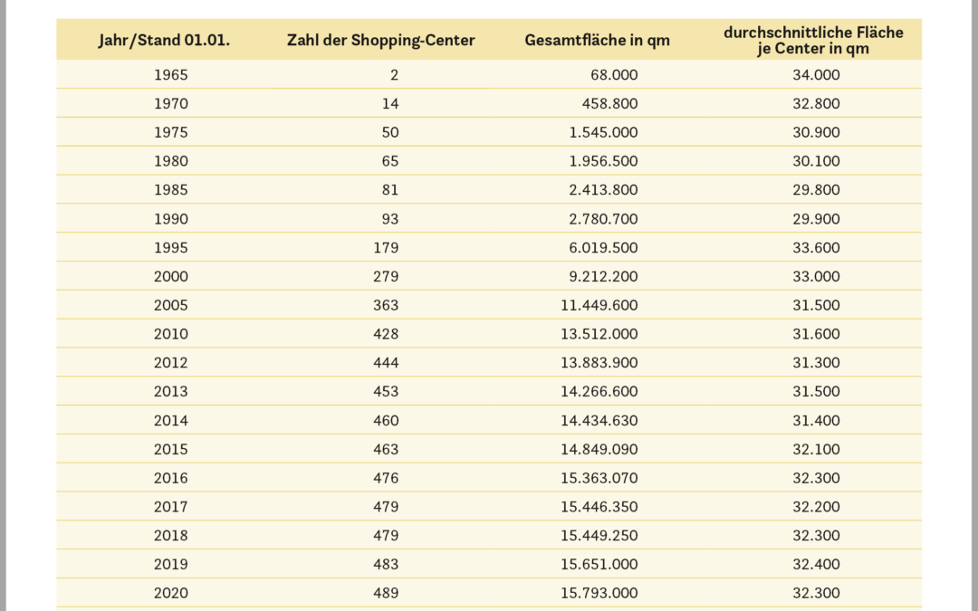Select the year 2014 cell
The width and height of the screenshot is (978, 611).
click(x=171, y=420)
